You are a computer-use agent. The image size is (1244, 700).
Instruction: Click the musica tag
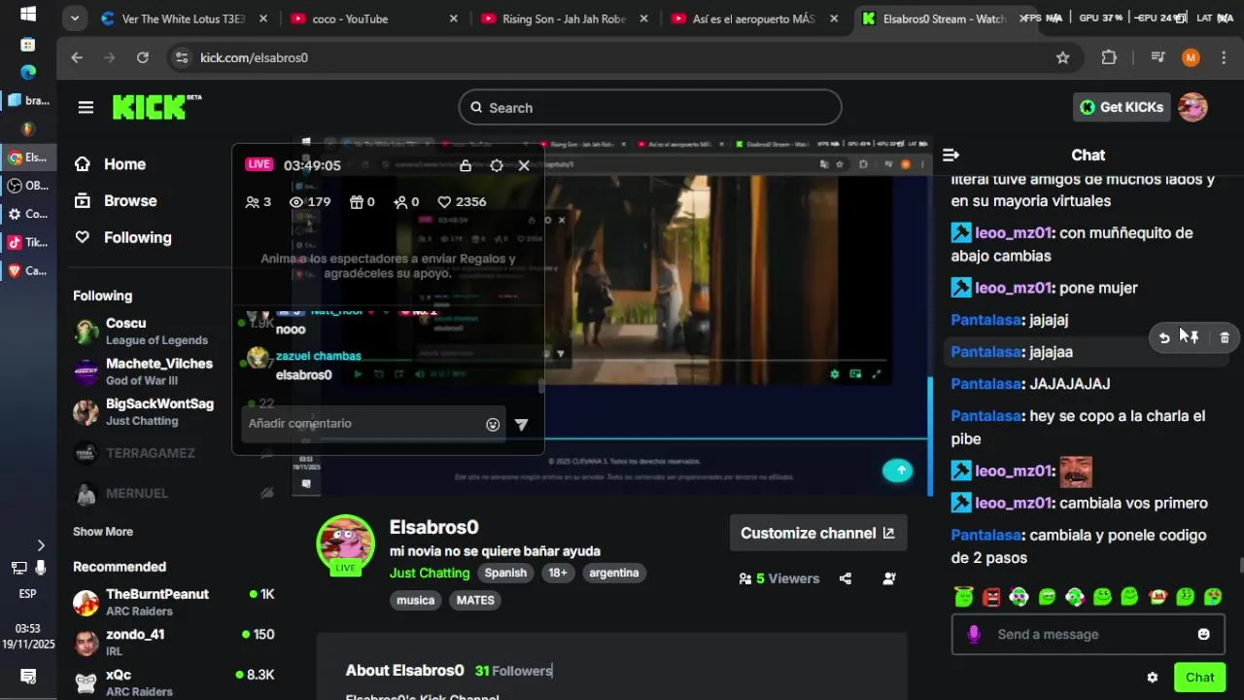click(x=416, y=600)
